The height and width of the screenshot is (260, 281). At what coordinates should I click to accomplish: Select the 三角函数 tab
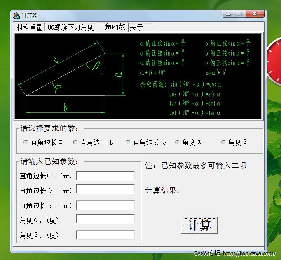(112, 27)
